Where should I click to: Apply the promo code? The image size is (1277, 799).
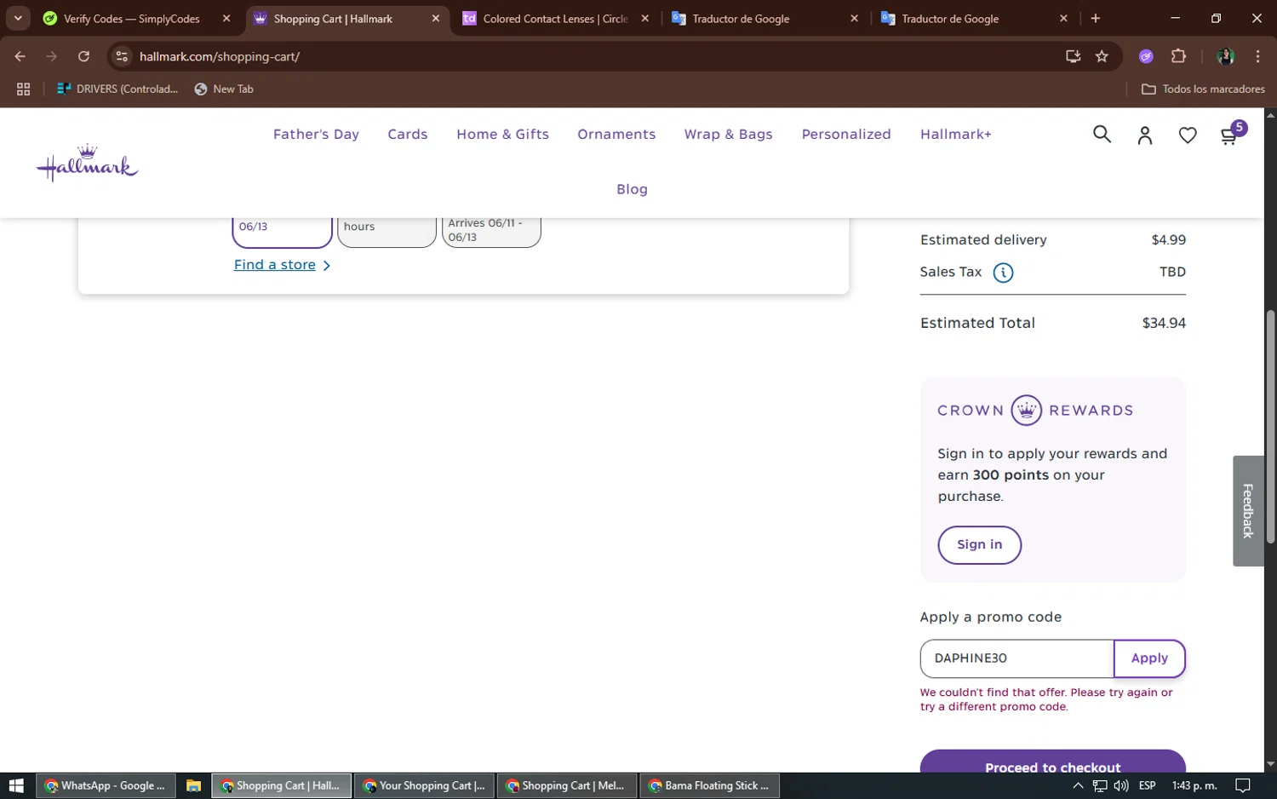1149,658
